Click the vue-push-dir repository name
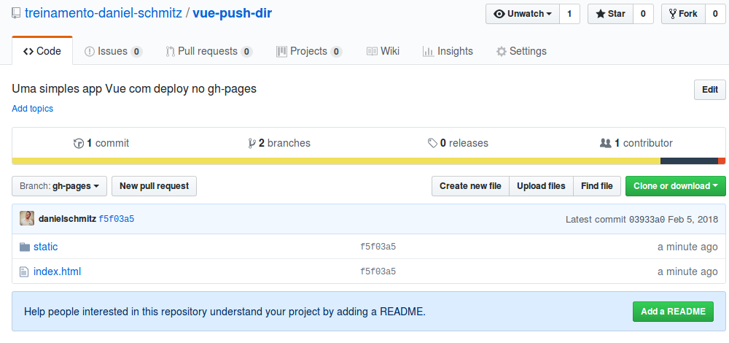Screen dimensions: 729x343 (232, 13)
